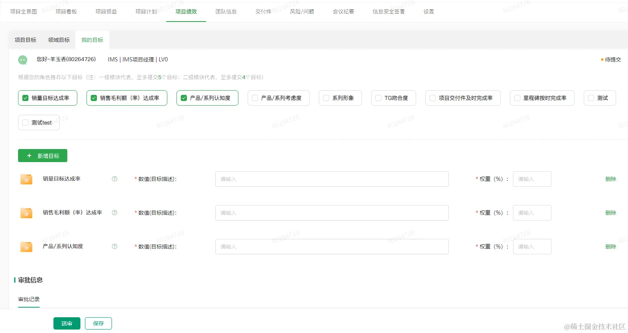Open the 团队信息 menu tab

pyautogui.click(x=226, y=12)
